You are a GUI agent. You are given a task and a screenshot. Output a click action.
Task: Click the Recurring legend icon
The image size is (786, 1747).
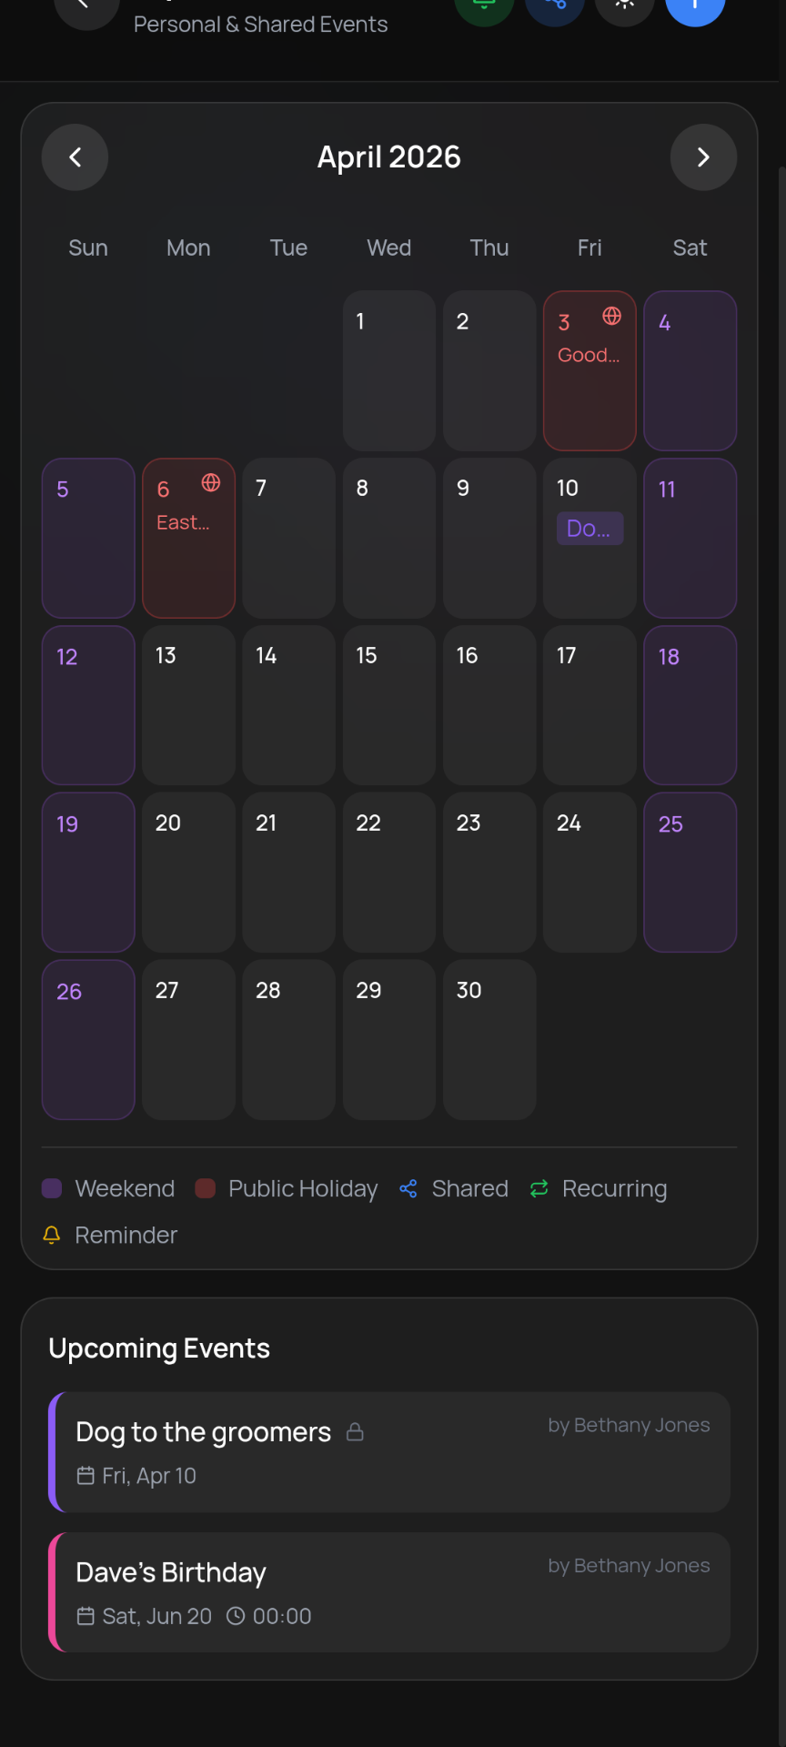[539, 1188]
